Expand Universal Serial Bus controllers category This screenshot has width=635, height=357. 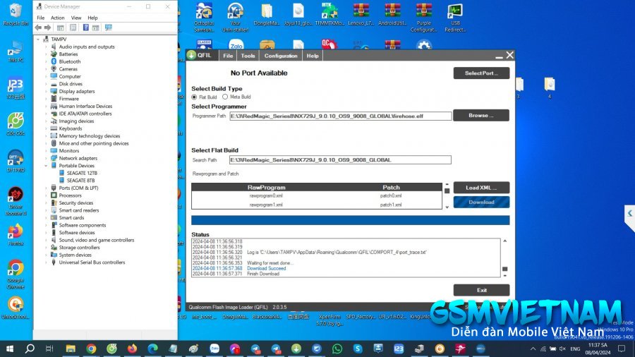[x=46, y=262]
